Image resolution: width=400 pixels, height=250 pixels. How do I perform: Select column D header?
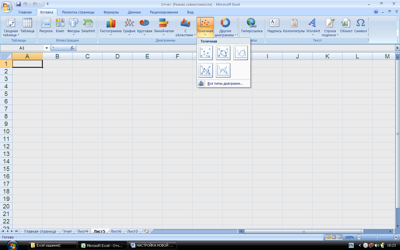[x=117, y=56]
